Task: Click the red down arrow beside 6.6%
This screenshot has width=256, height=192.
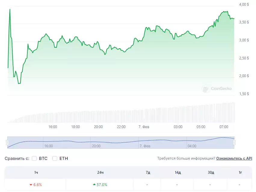Action: [x=31, y=185]
